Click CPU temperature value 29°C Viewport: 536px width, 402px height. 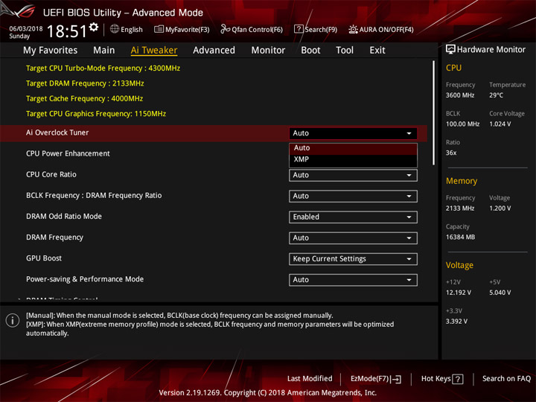pyautogui.click(x=496, y=95)
